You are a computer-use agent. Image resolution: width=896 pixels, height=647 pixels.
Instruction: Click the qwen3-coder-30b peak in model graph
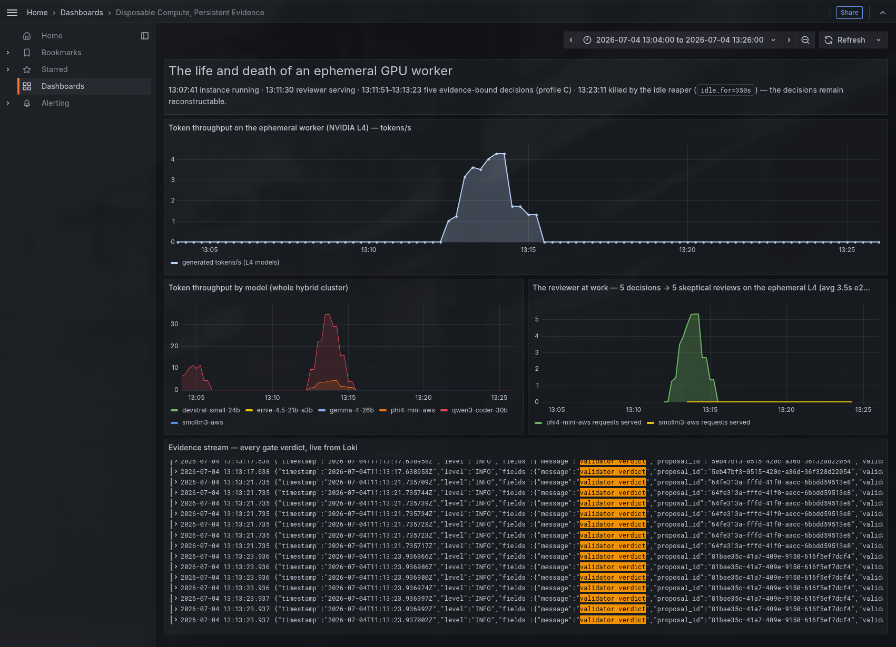[x=328, y=315]
